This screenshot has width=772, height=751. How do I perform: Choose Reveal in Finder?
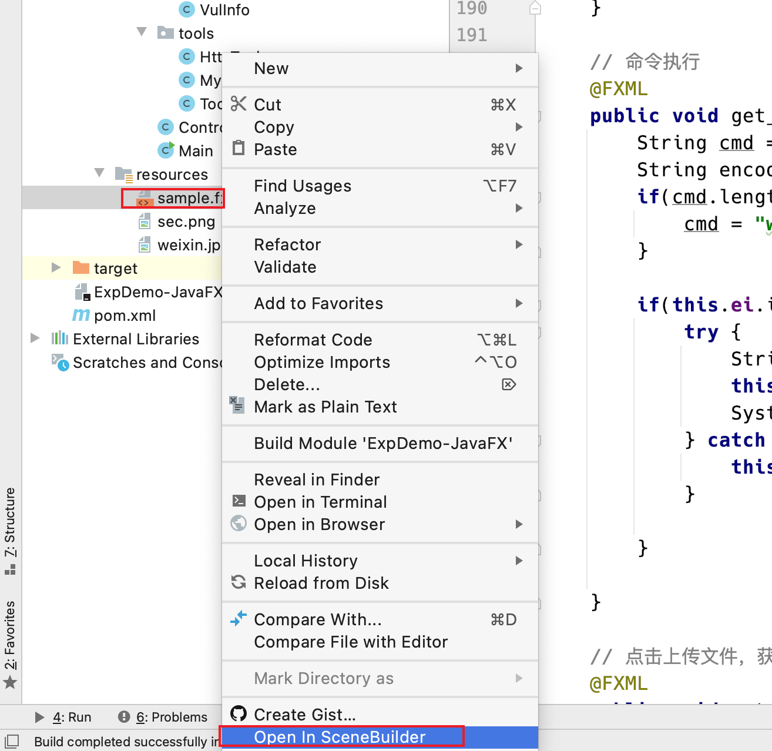[380, 480]
